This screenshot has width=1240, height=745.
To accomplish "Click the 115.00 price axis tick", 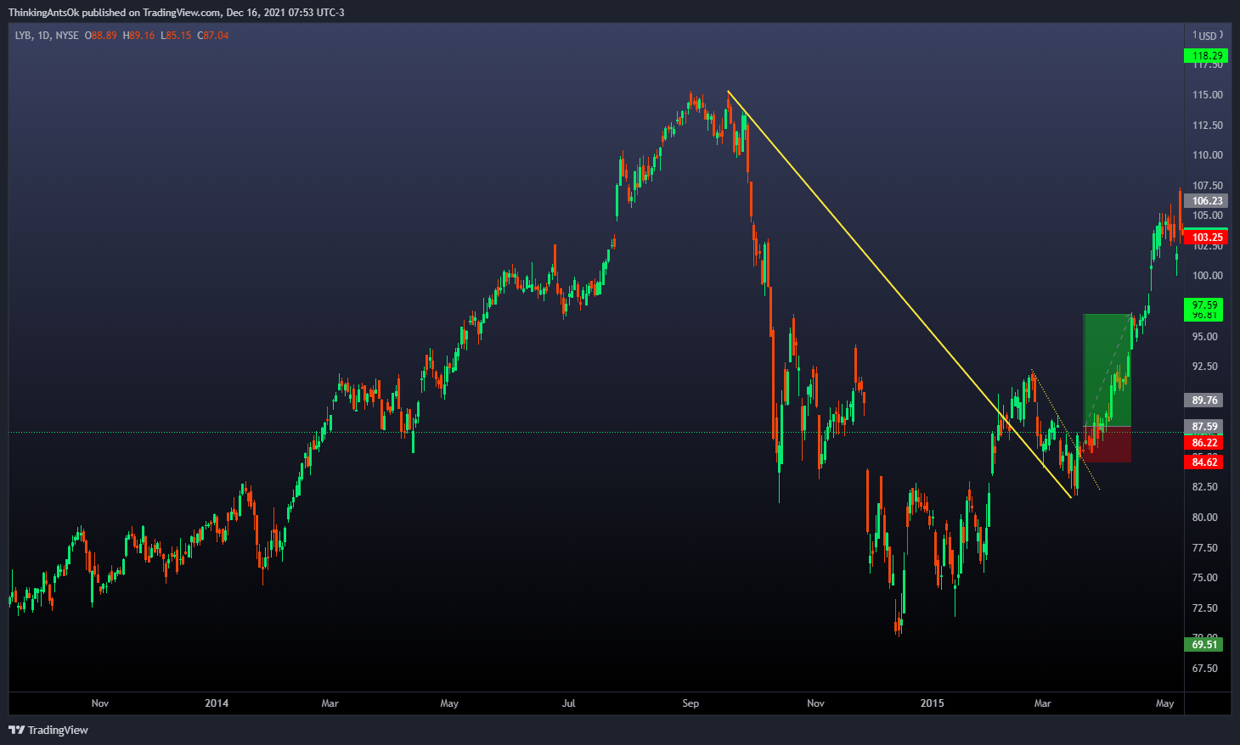I will click(1208, 95).
